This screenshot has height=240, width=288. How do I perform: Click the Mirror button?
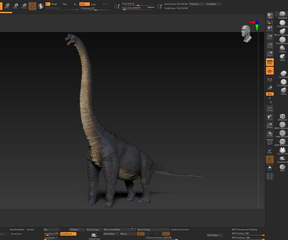[x=128, y=234]
